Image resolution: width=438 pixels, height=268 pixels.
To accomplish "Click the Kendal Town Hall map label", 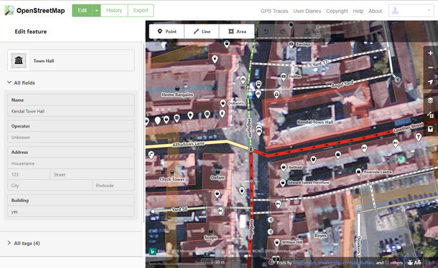I will tap(315, 122).
